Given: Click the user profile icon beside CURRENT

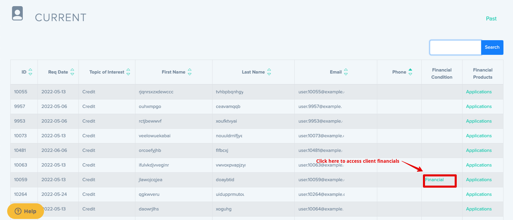Looking at the screenshot, I should pyautogui.click(x=17, y=14).
